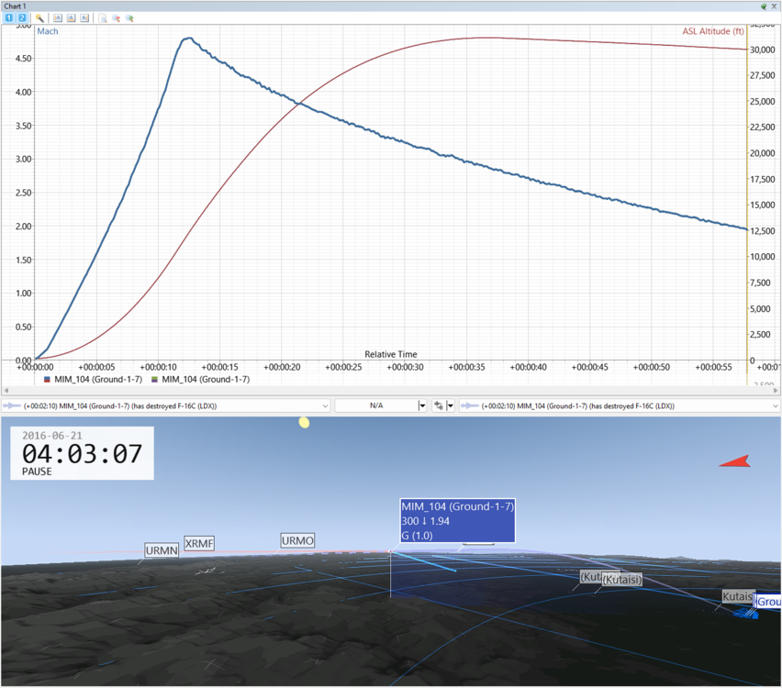Click the Chart 1 title tab

coord(15,6)
